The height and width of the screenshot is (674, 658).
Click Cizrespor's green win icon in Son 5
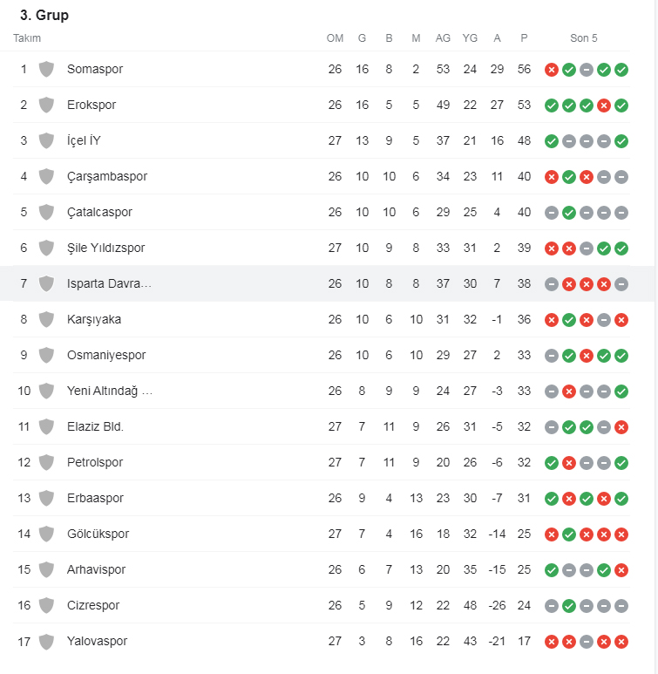[x=569, y=606]
